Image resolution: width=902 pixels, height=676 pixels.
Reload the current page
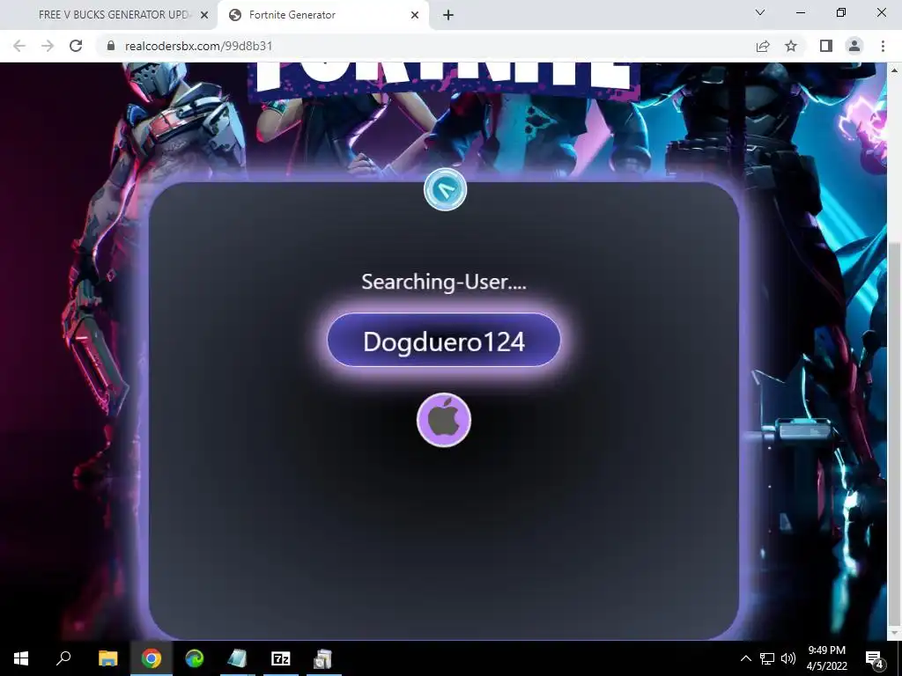pyautogui.click(x=76, y=46)
